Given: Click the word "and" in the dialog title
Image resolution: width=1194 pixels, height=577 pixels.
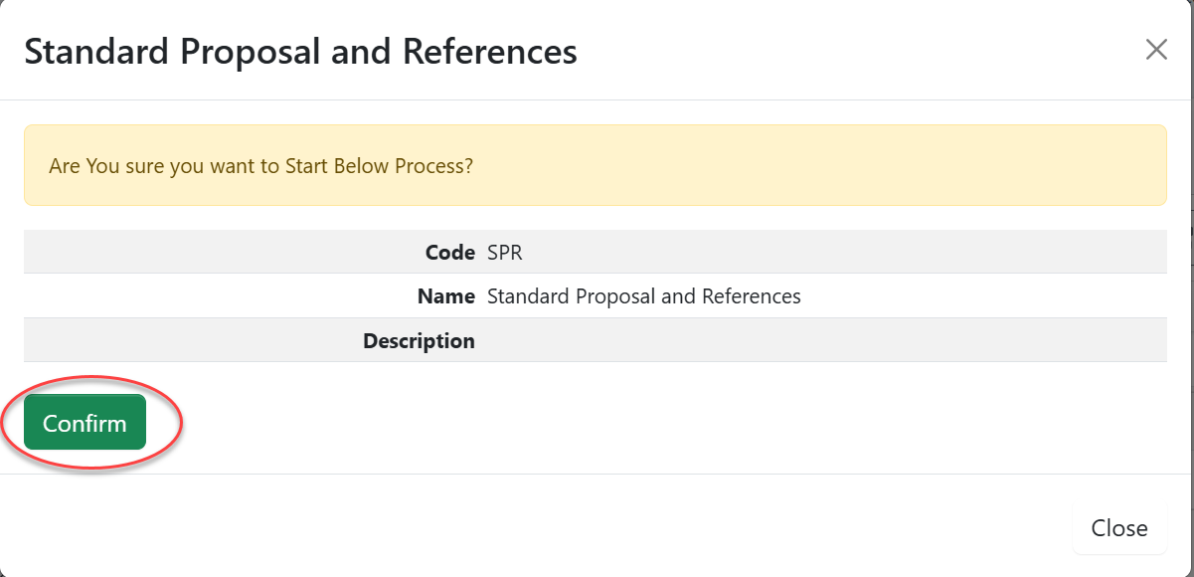Looking at the screenshot, I should coord(361,51).
